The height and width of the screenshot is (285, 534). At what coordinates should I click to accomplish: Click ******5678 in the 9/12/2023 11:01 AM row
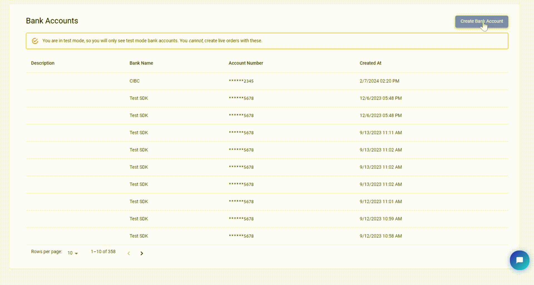click(241, 202)
